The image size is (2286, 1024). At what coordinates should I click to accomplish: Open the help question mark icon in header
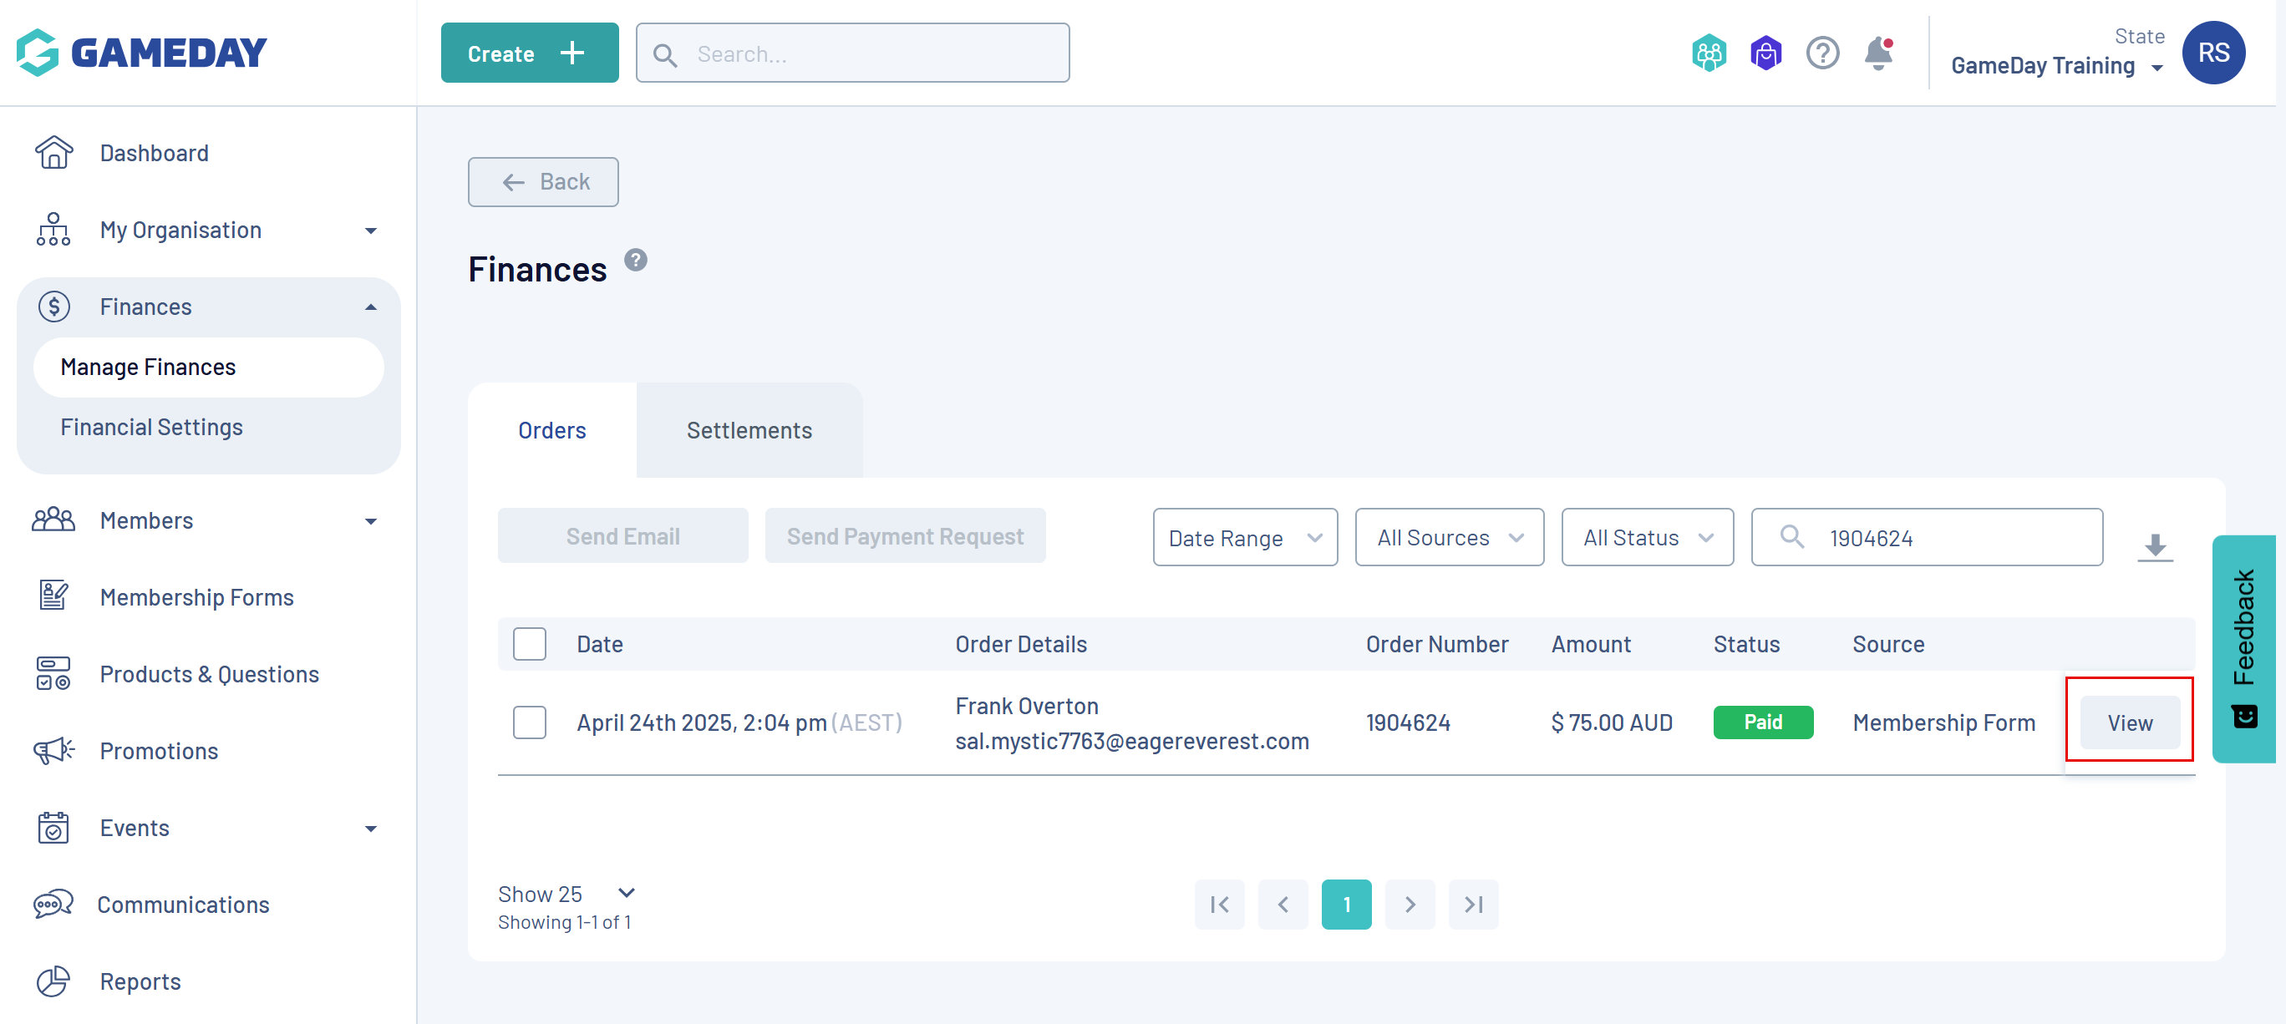coord(1822,53)
